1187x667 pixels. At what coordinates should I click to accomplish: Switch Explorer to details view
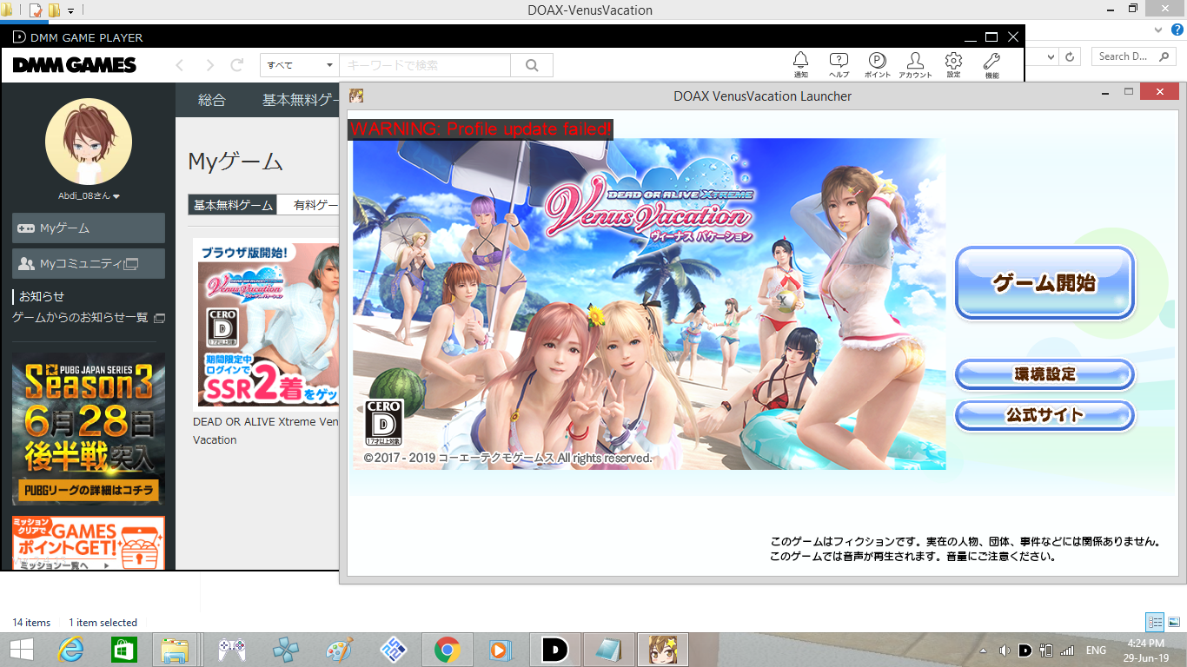click(x=1155, y=622)
